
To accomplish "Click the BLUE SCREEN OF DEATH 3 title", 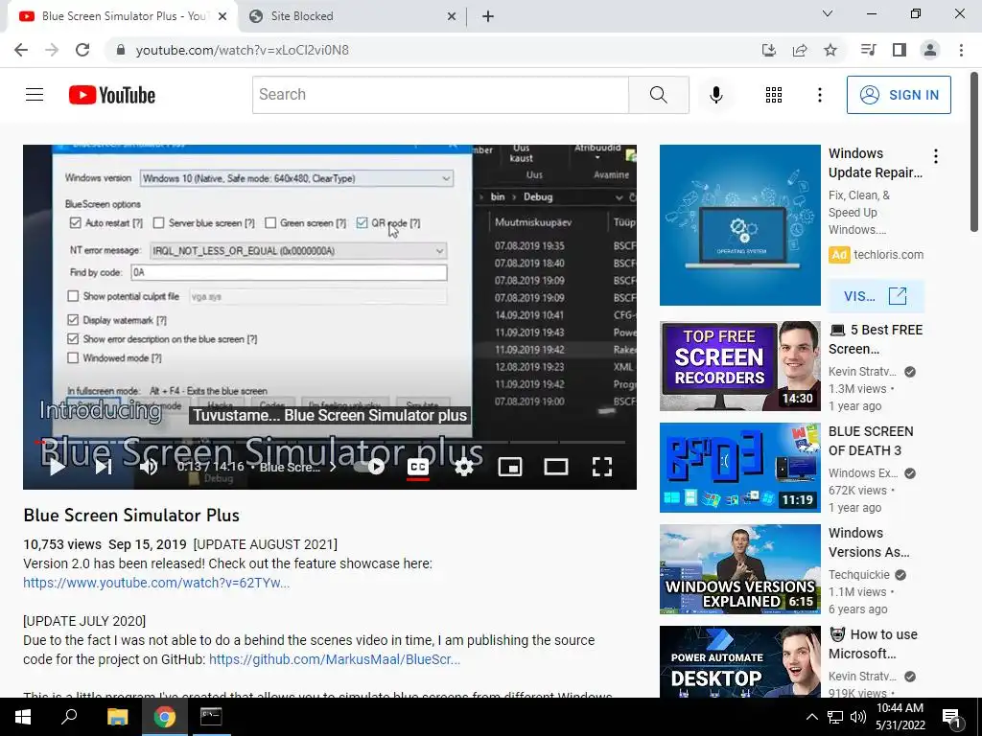I will [x=871, y=441].
